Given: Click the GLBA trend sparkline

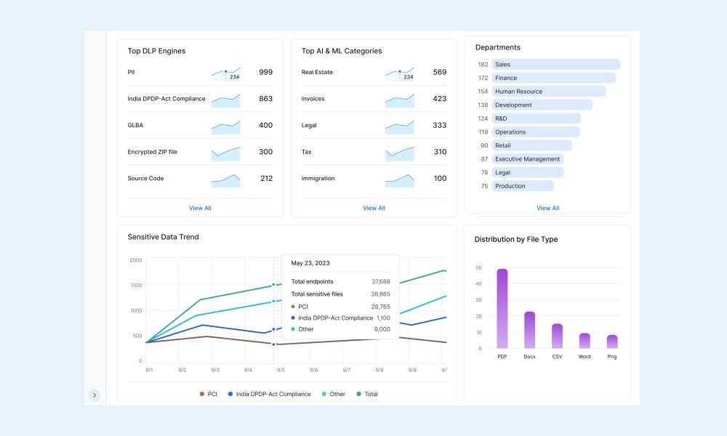Looking at the screenshot, I should (x=225, y=127).
